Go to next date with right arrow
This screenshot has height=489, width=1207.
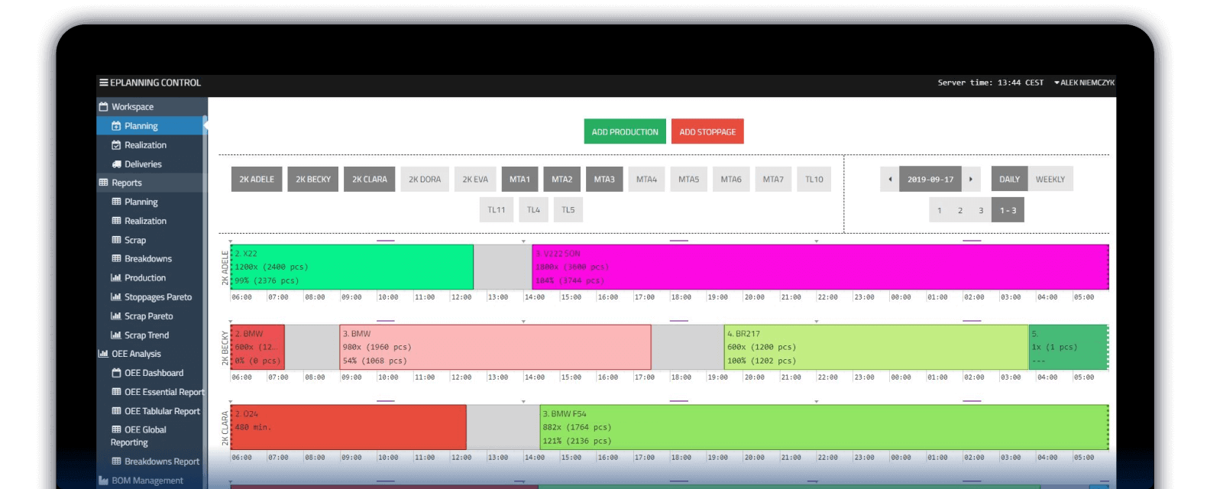971,180
